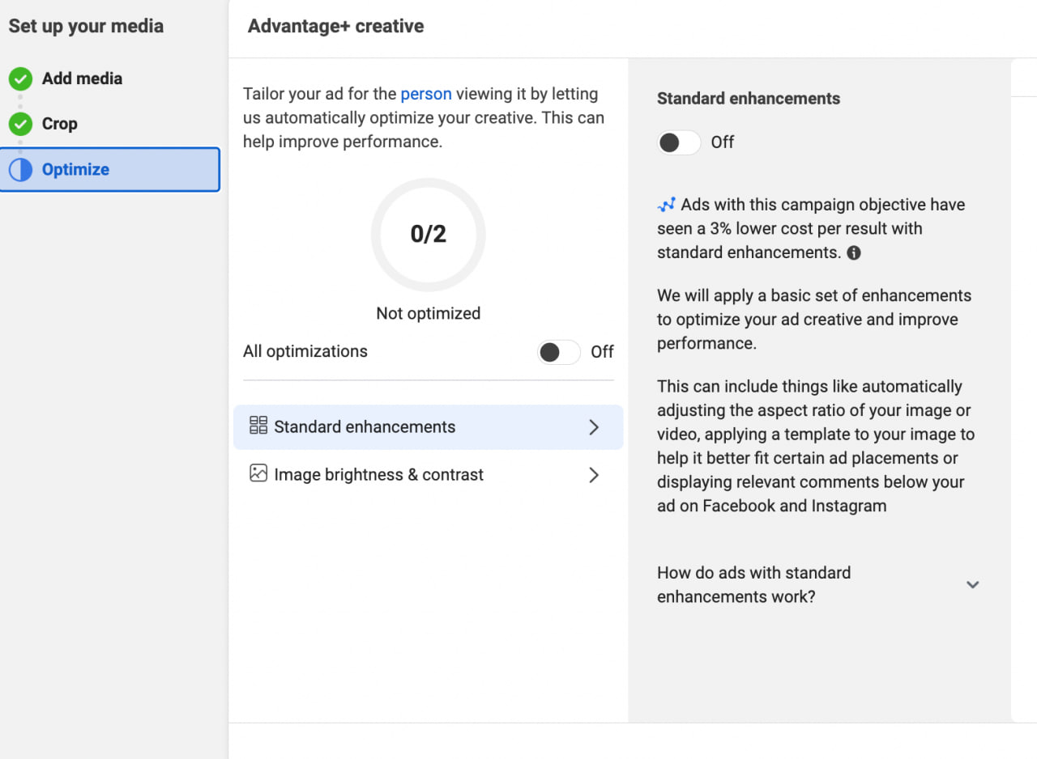This screenshot has height=759, width=1037.
Task: Go to the Crop step label
Action: (x=60, y=124)
